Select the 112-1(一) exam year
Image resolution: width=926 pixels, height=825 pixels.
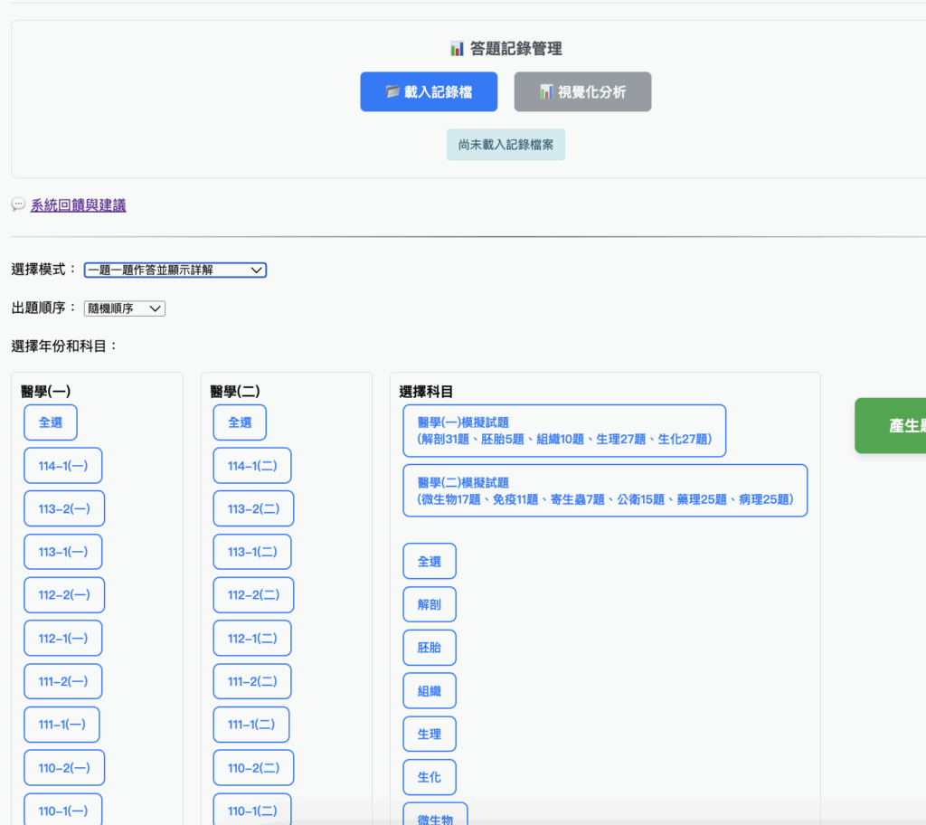(63, 639)
